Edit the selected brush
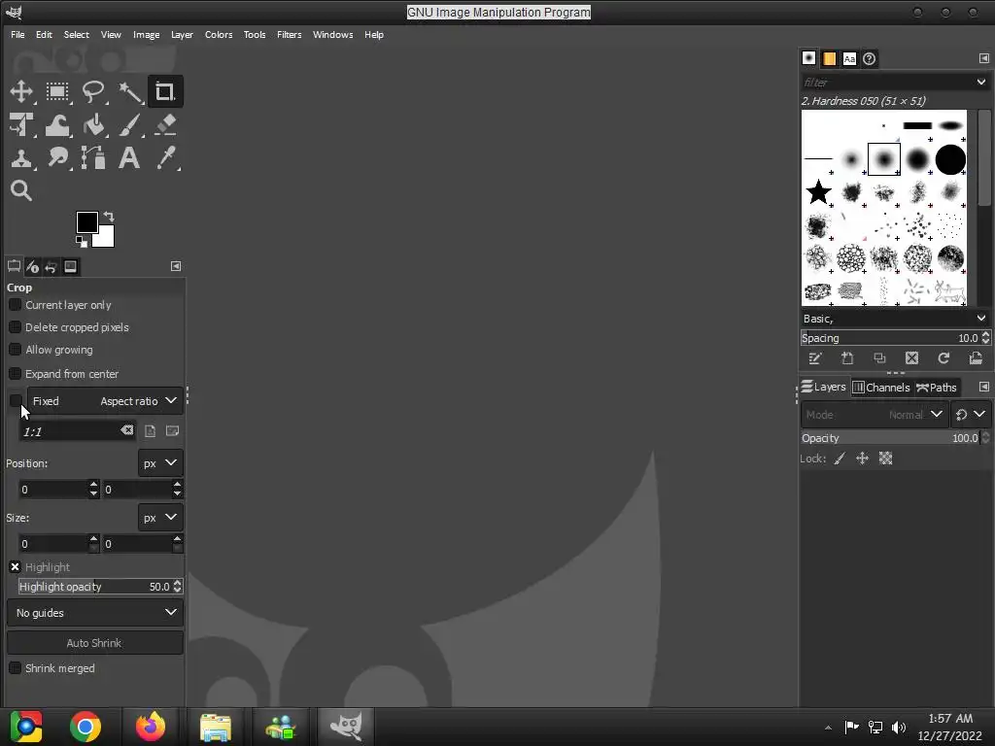 point(815,358)
